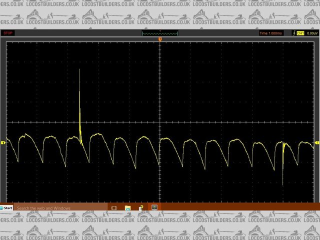This screenshot has height=240, width=320.
Task: Click the oscilloscope application taskbar icon
Action: click(x=154, y=207)
